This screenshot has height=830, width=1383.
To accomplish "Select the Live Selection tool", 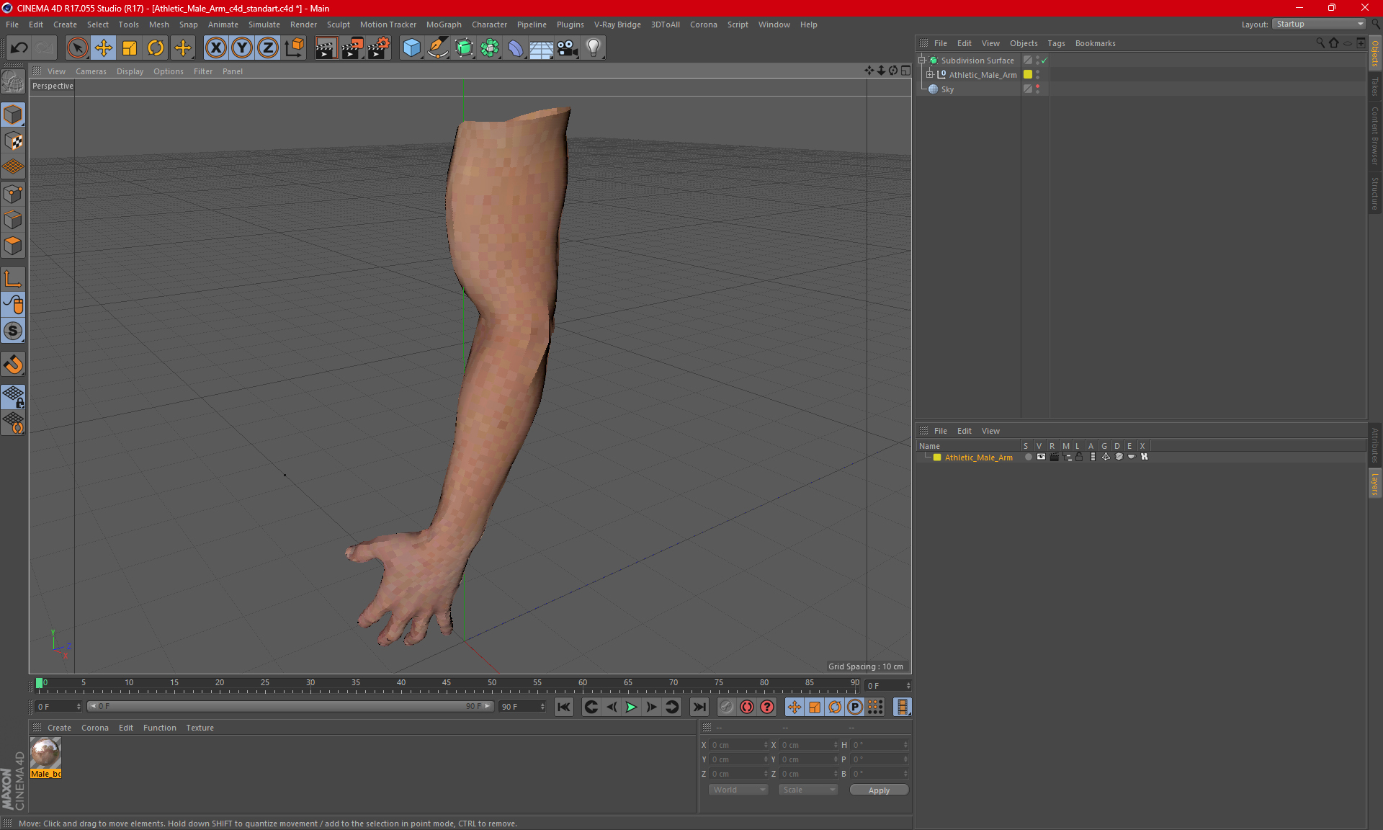I will pos(77,48).
